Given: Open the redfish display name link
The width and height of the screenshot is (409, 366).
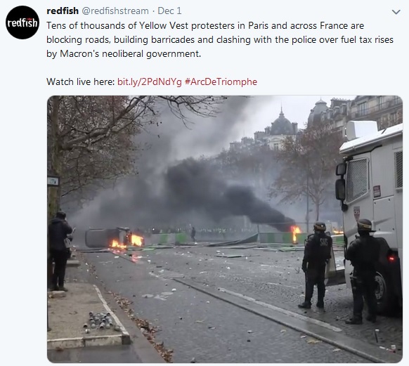Looking at the screenshot, I should [63, 11].
